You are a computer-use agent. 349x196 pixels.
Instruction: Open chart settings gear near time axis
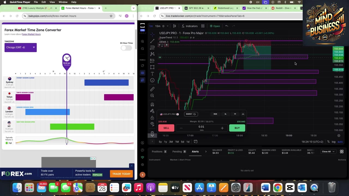(339, 136)
